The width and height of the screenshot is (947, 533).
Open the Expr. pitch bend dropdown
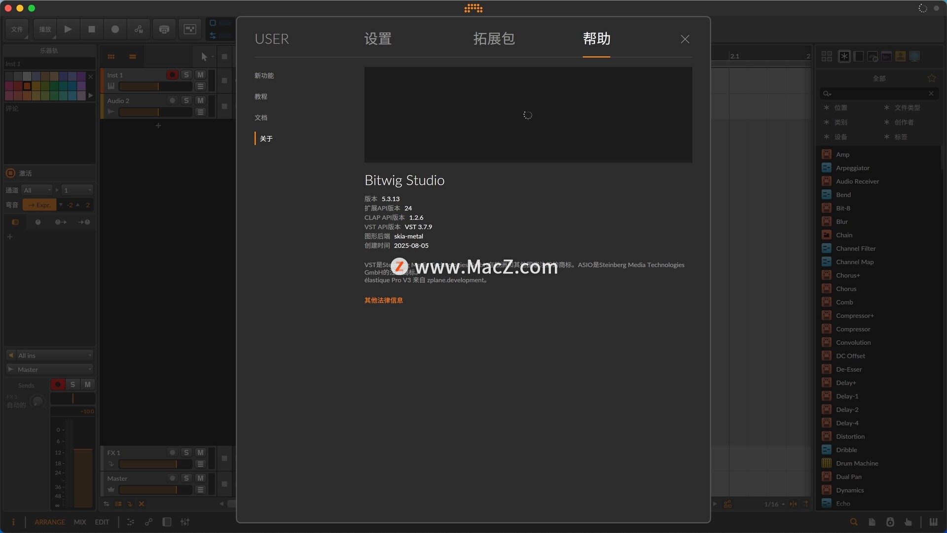click(x=40, y=205)
